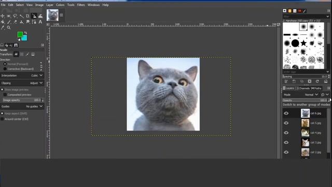Viewport: 332px width, 187px height.
Task: Select the Move tool
Action: tap(3, 16)
